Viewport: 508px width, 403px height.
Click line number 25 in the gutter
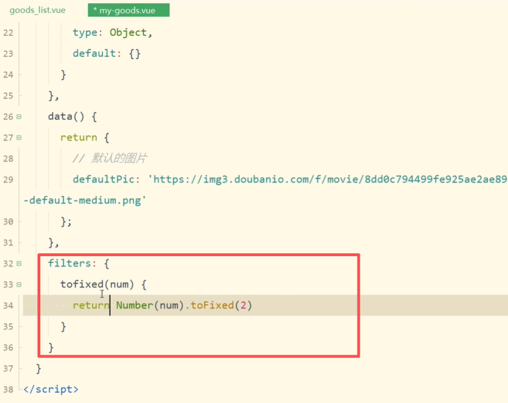point(9,96)
